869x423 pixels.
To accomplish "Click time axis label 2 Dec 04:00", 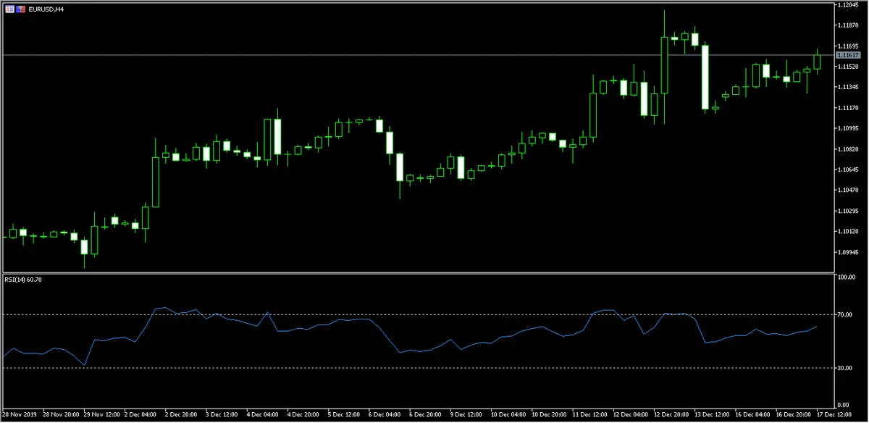I will click(x=142, y=415).
